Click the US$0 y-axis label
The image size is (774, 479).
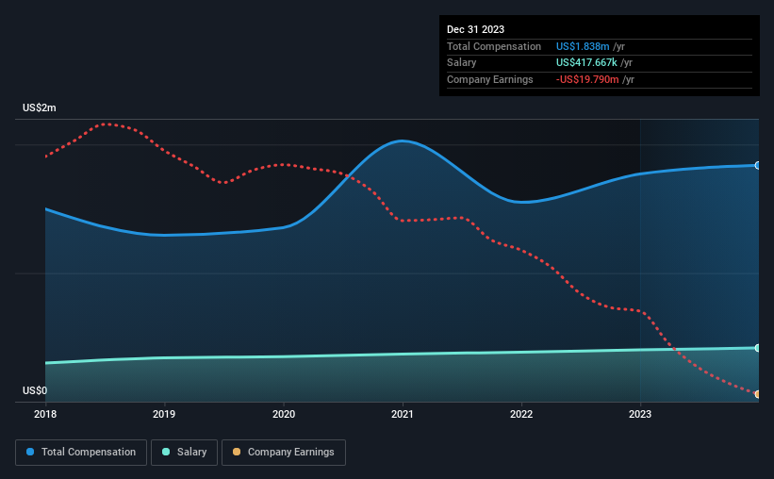tap(35, 390)
